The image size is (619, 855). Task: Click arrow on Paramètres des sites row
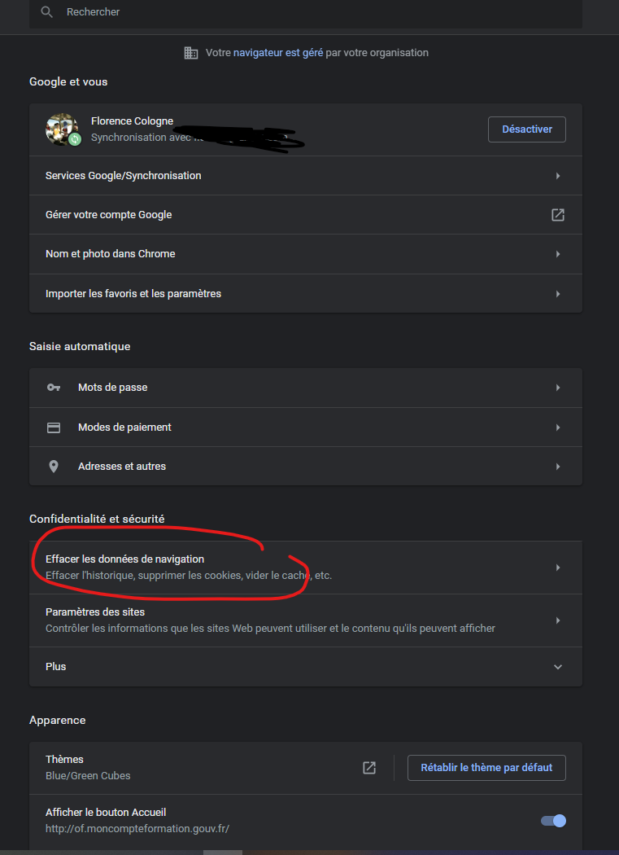tap(558, 620)
